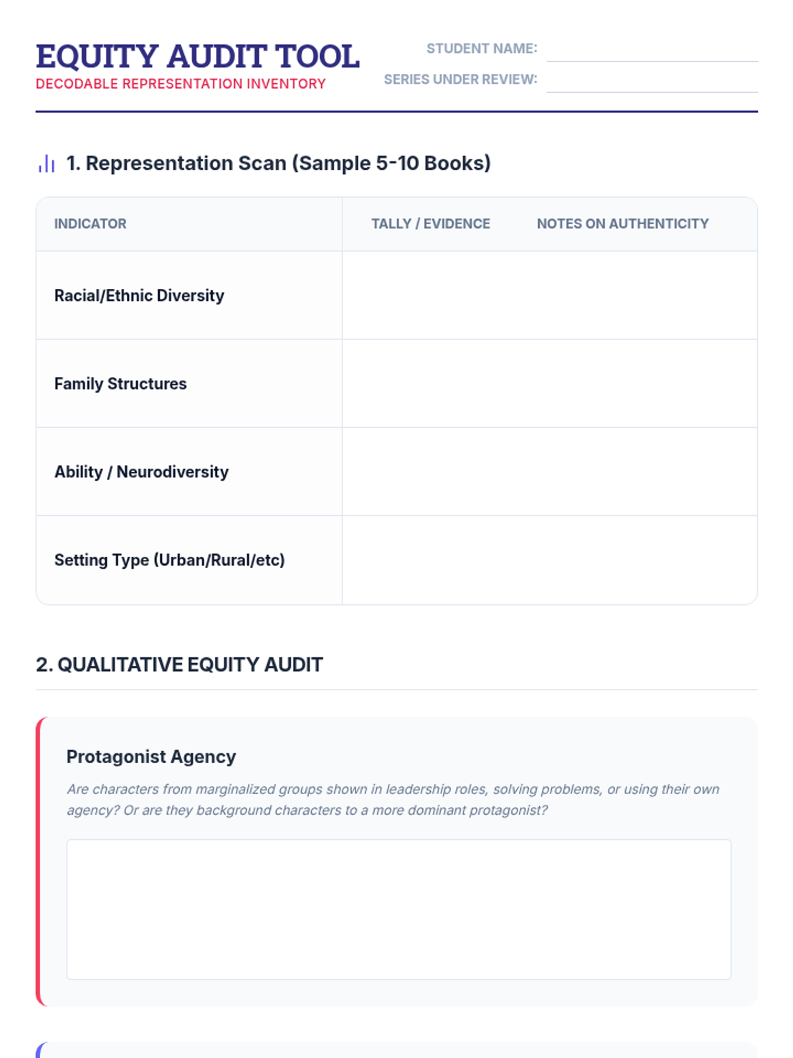Select the Notes on Authenticity column header
This screenshot has width=793, height=1058.
(x=623, y=224)
